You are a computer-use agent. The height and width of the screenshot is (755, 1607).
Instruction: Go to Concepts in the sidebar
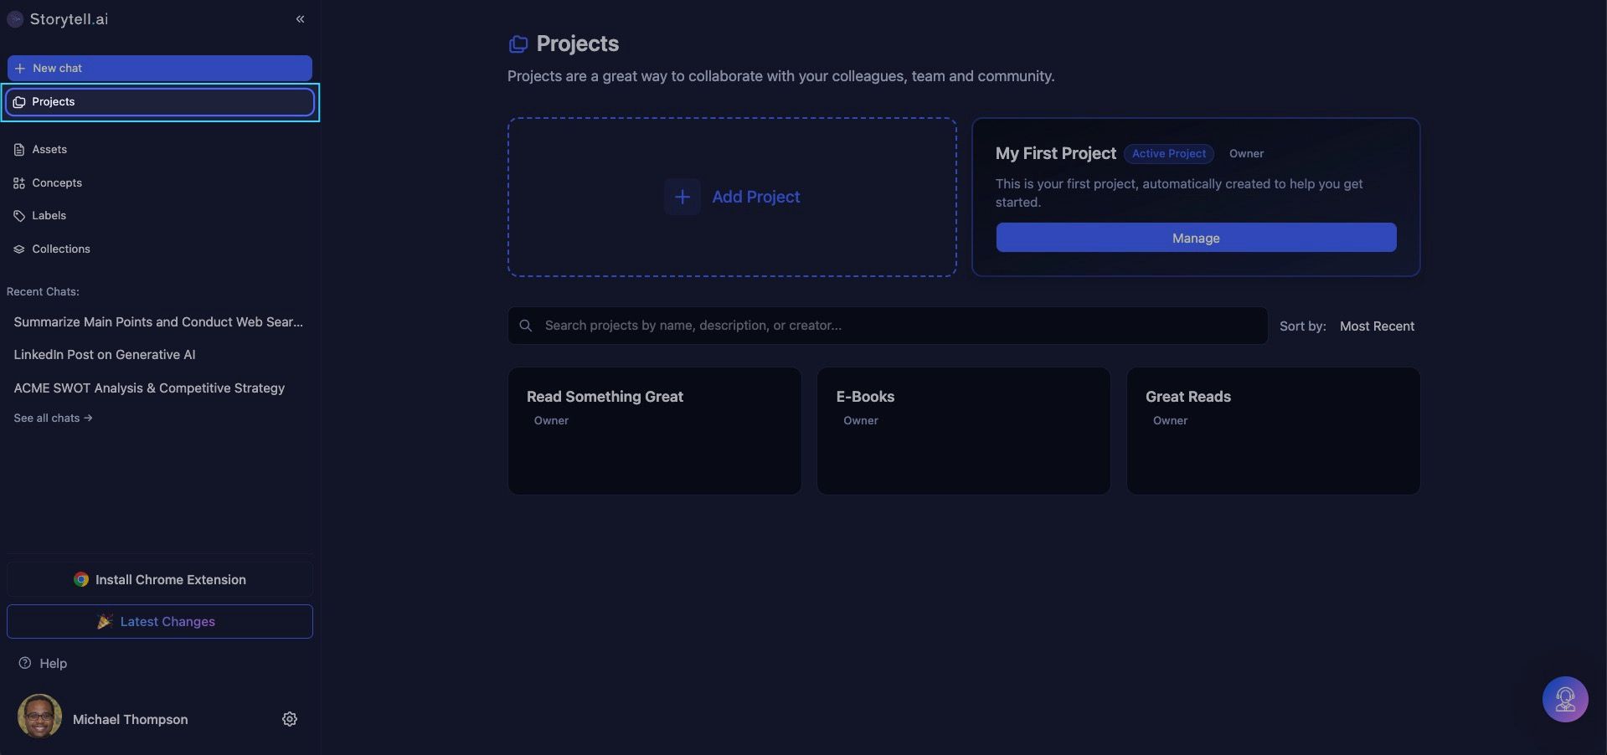(57, 182)
